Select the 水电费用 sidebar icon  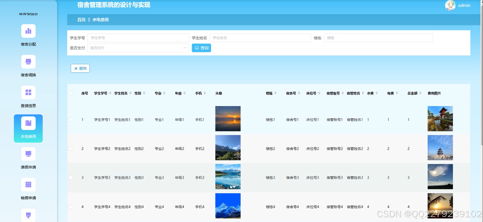[28, 123]
